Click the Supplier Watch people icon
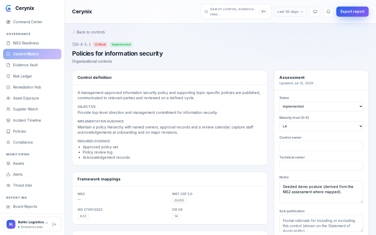 pyautogui.click(x=8, y=109)
